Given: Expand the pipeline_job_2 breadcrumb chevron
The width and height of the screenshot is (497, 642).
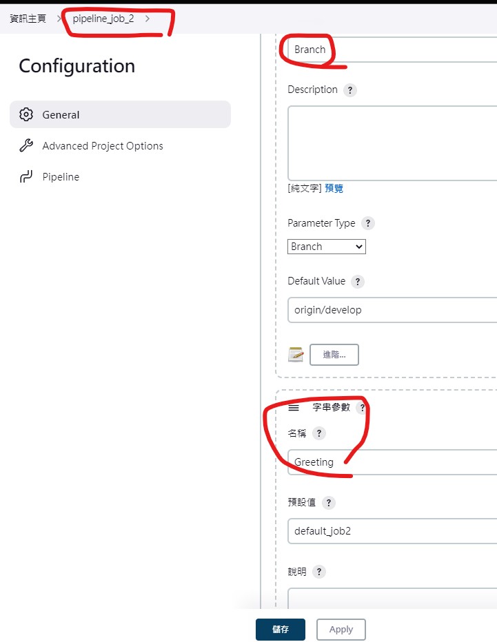Looking at the screenshot, I should pyautogui.click(x=148, y=19).
